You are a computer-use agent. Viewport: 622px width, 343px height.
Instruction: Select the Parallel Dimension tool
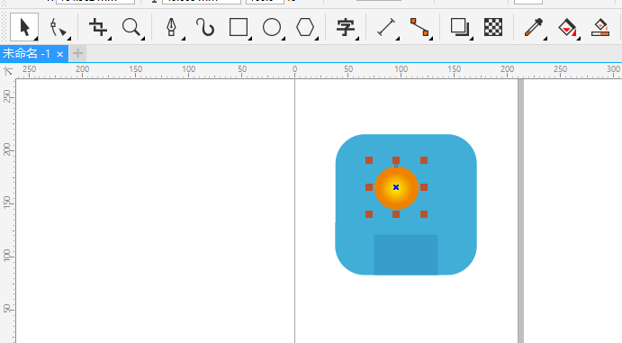(x=386, y=28)
